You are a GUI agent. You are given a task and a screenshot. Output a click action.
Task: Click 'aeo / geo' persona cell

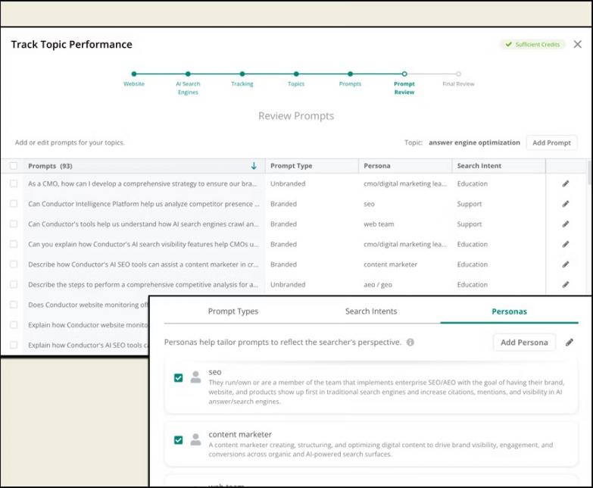pos(378,284)
